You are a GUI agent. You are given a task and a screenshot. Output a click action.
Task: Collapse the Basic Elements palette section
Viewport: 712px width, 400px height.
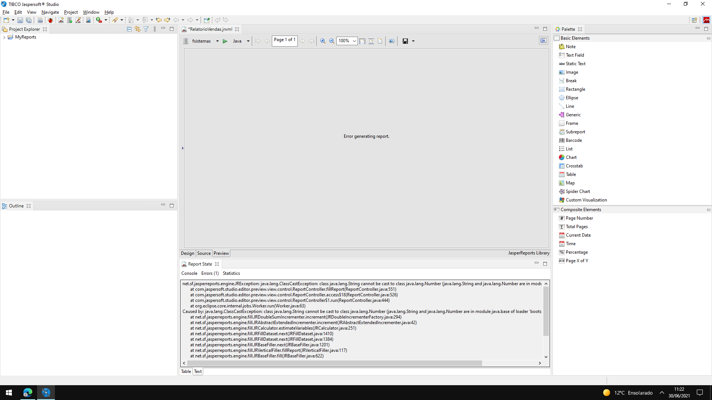point(575,38)
